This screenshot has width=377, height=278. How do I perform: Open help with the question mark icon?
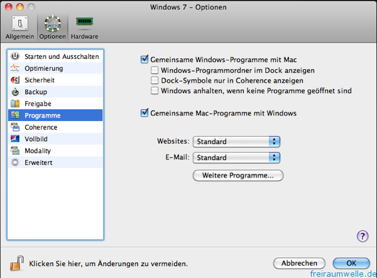[362, 236]
